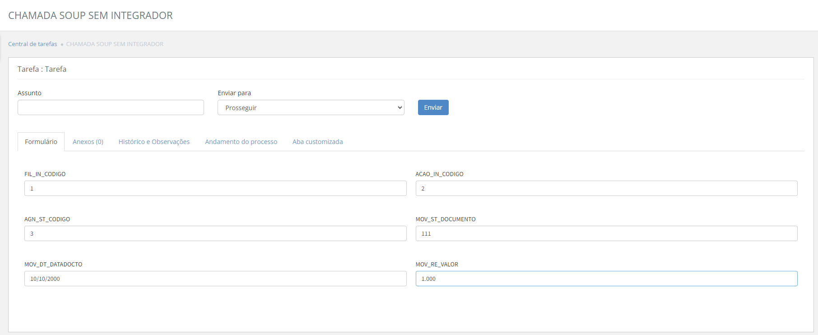Switch to the Formulário tab
Screen dimensions: 818x335
tap(41, 142)
